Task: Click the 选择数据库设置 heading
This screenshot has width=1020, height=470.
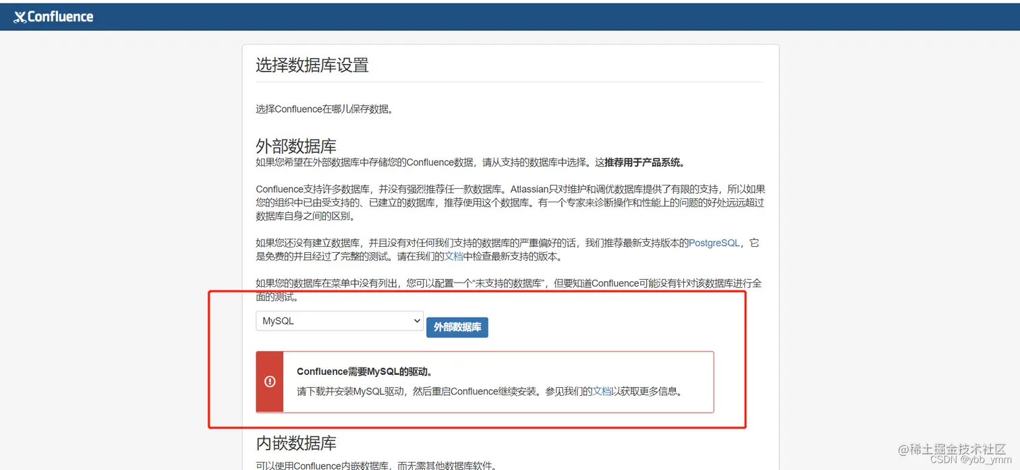Action: [x=312, y=65]
